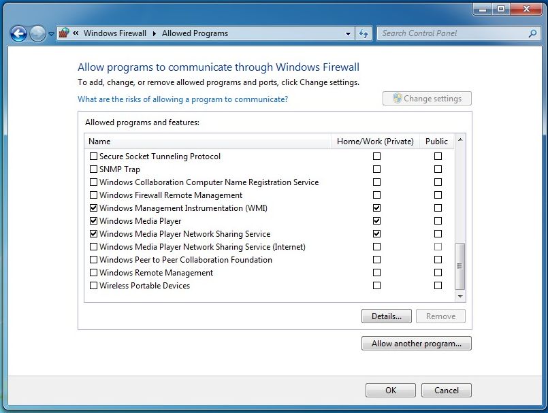Screen dimensions: 548x413
Task: Toggle Public checkbox for Windows Remote Management
Action: tap(438, 273)
